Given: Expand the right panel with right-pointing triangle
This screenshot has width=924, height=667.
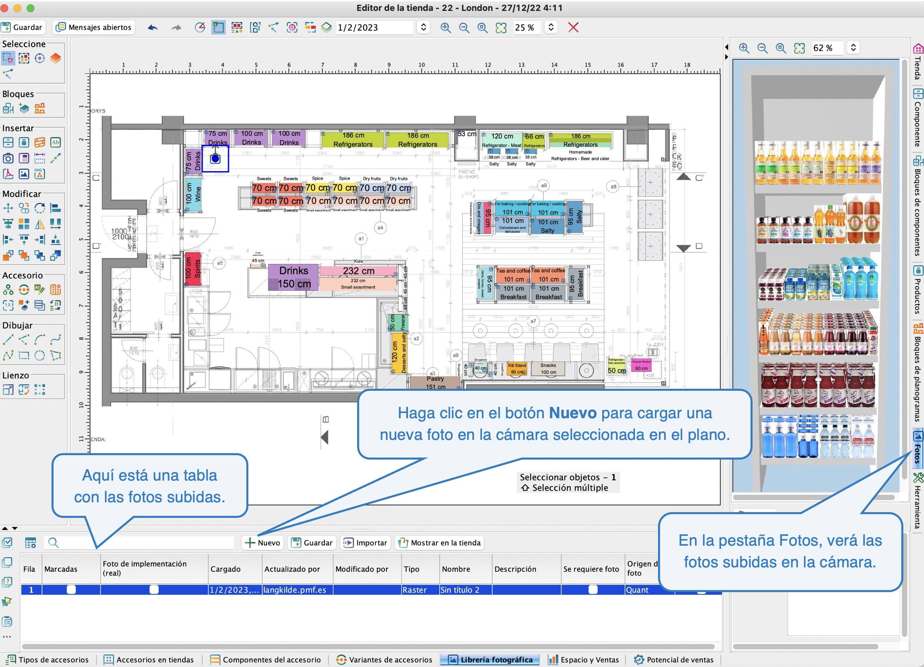Looking at the screenshot, I should [x=727, y=57].
